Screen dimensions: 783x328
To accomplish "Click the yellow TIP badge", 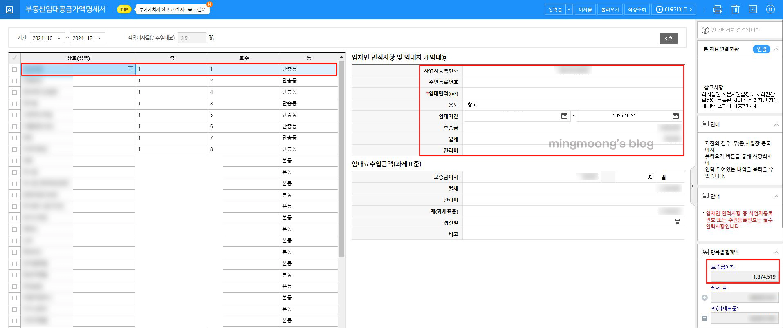I will pyautogui.click(x=124, y=9).
